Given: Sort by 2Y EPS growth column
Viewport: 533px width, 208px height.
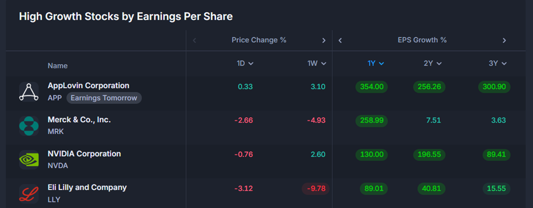Looking at the screenshot, I should 433,63.
